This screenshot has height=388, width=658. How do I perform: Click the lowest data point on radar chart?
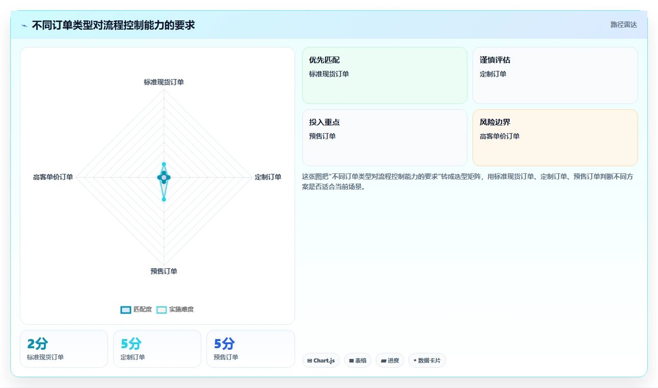coord(164,199)
